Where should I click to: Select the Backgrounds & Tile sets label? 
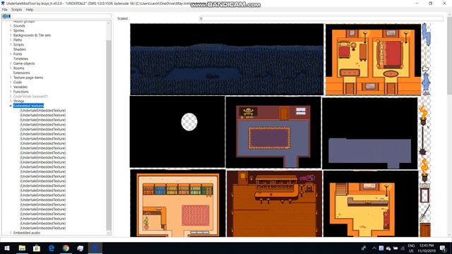[x=32, y=35]
